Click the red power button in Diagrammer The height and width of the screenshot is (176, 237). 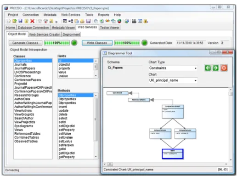pyautogui.click(x=224, y=68)
